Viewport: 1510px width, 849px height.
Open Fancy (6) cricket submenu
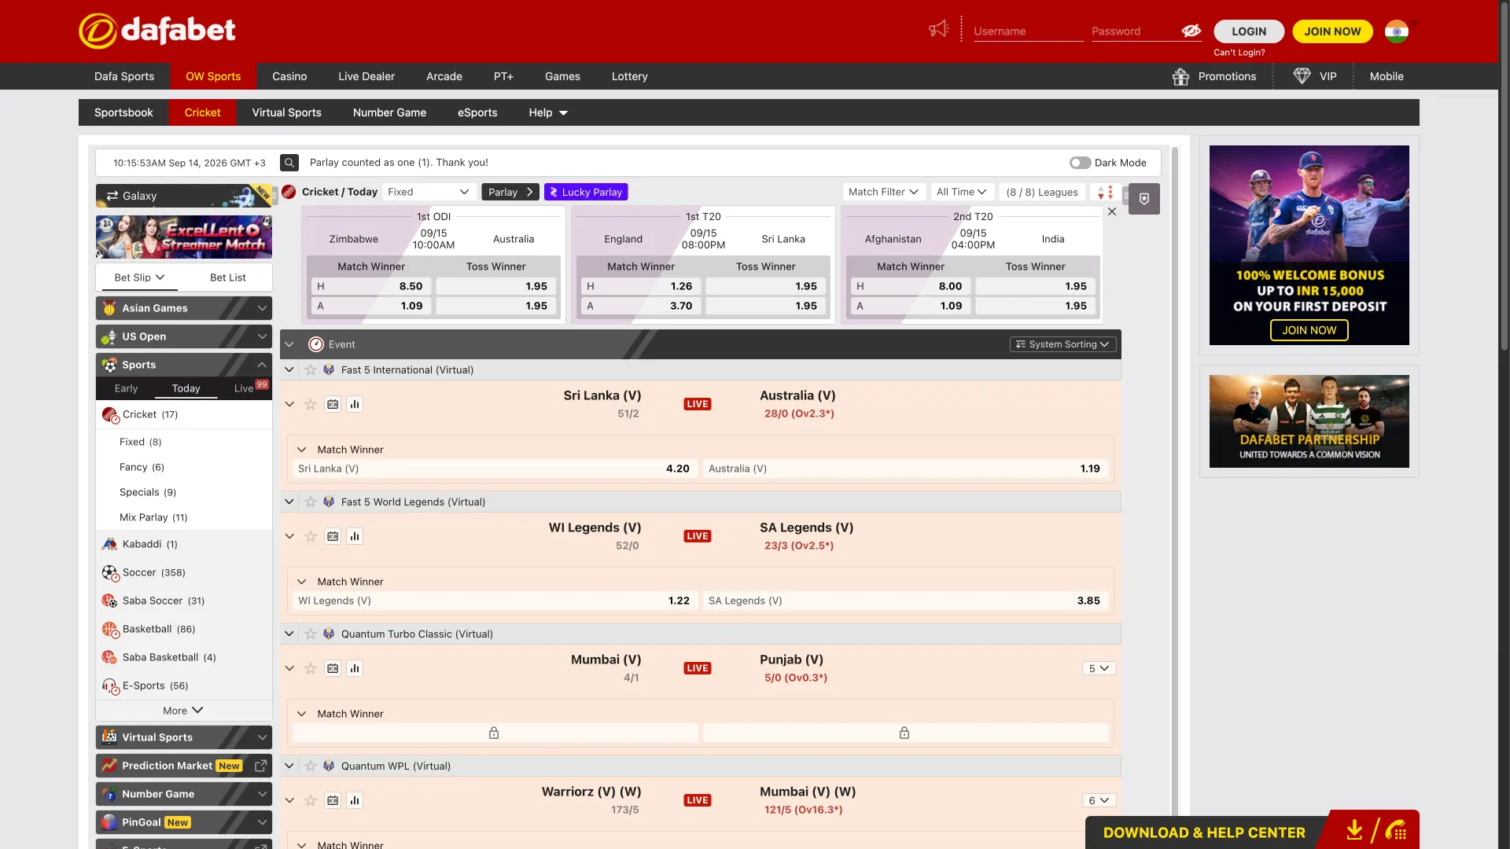click(142, 467)
